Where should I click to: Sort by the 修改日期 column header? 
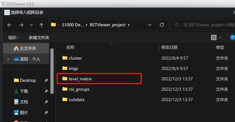click(169, 47)
